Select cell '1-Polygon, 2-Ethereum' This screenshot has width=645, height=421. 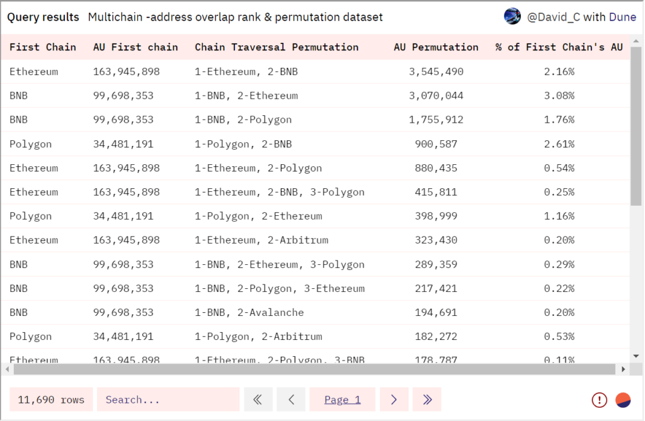coord(258,216)
